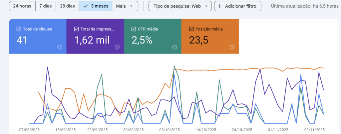
Task: Toggle Total de impressões checkbox
Action: (76, 29)
